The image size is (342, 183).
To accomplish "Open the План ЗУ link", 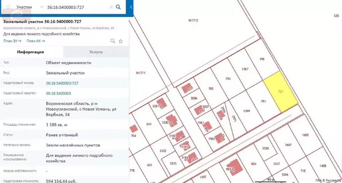I will click(x=12, y=41).
